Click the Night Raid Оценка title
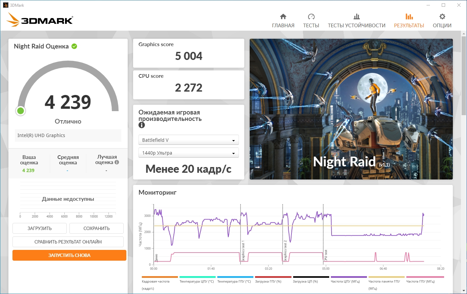Image resolution: width=467 pixels, height=294 pixels. coord(41,46)
